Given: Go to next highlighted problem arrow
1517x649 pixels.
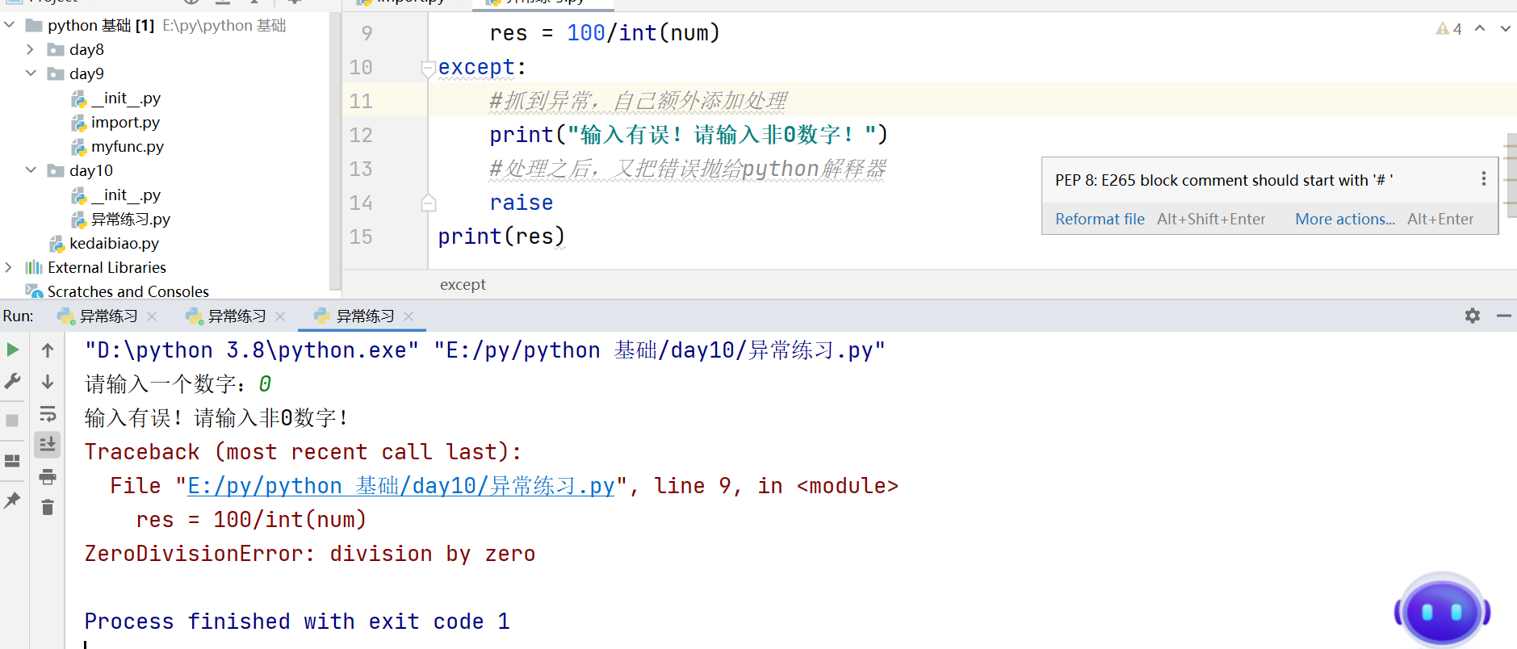Looking at the screenshot, I should coord(1506,28).
